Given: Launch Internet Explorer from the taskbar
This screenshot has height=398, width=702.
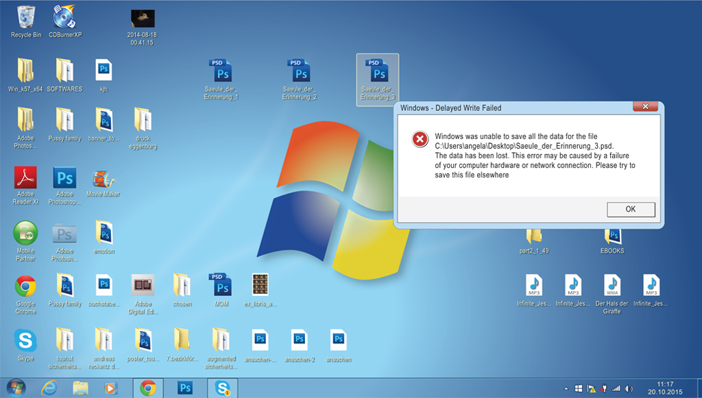Looking at the screenshot, I should (x=49, y=388).
